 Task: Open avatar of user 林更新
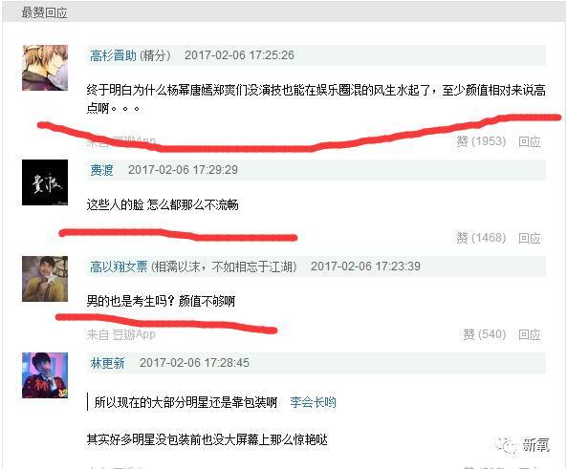click(x=45, y=375)
